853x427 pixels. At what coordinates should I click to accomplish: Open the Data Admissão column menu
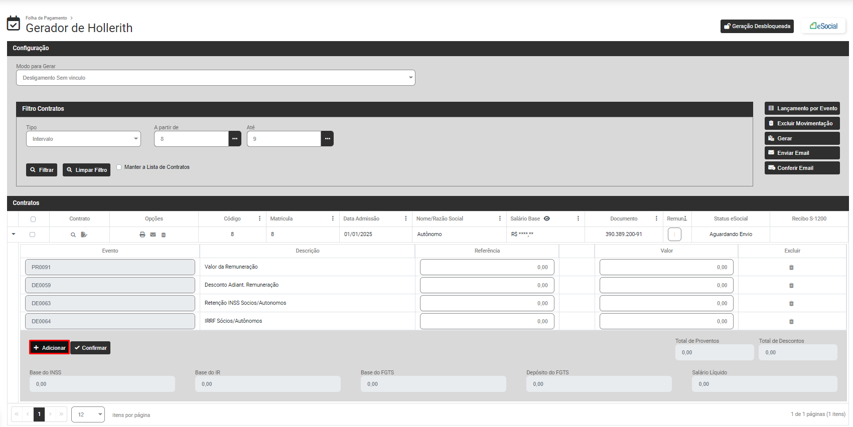406,219
